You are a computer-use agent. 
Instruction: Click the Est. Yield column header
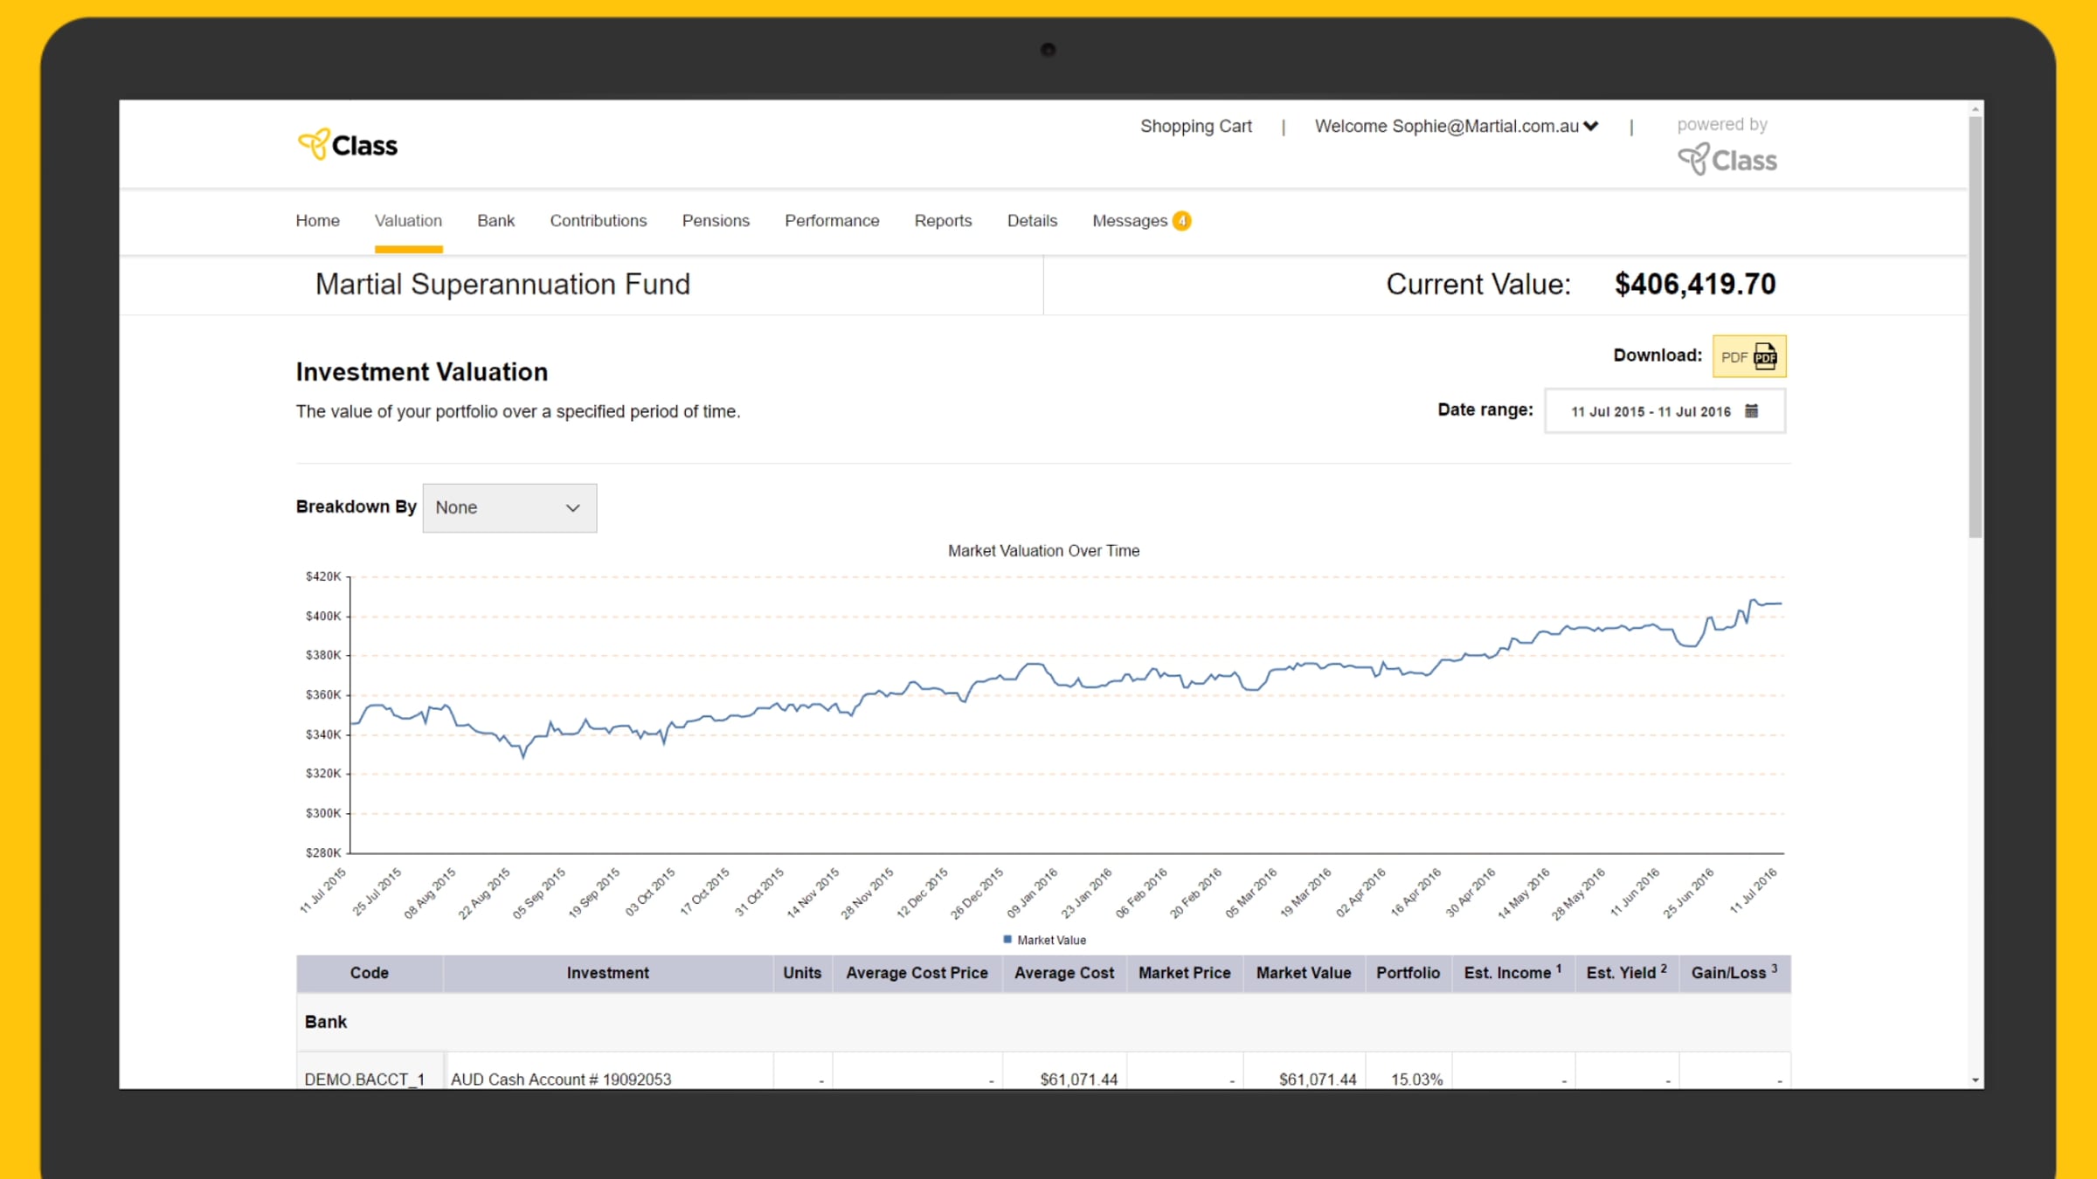(1626, 973)
